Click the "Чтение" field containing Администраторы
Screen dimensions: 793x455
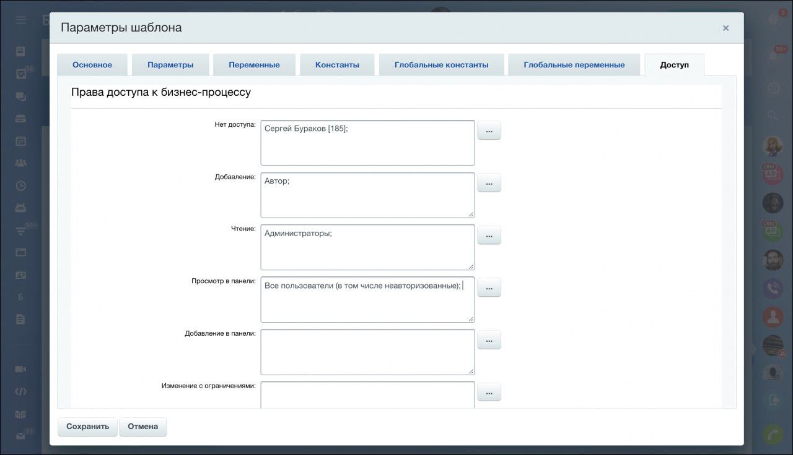[x=367, y=247]
